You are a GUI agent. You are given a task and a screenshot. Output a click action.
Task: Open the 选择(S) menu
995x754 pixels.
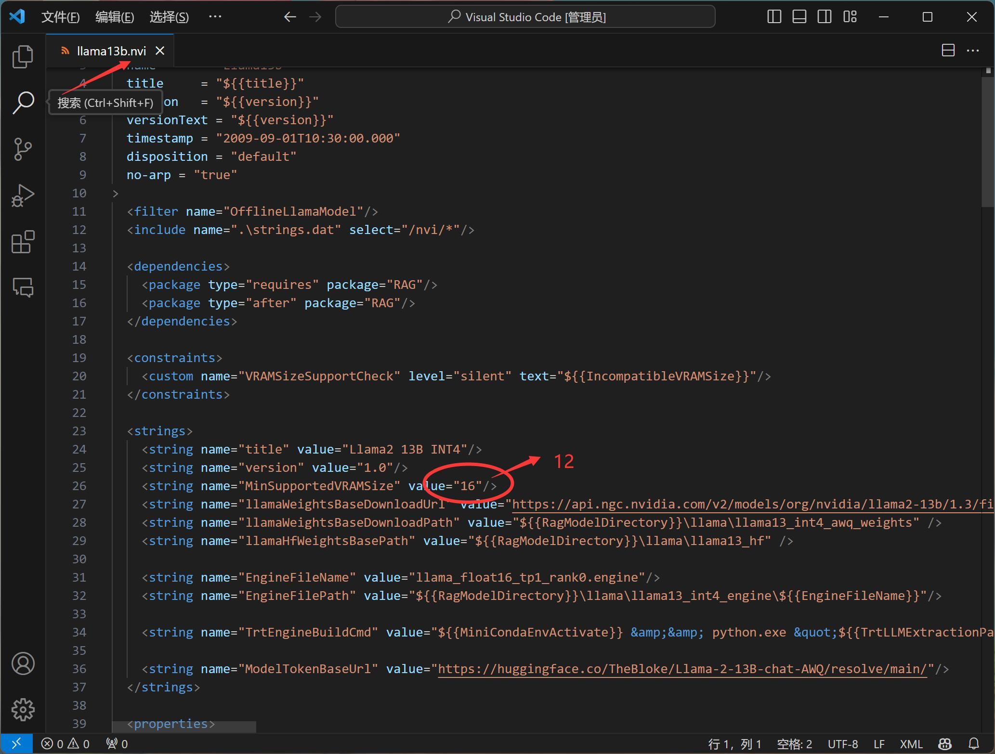pos(169,17)
